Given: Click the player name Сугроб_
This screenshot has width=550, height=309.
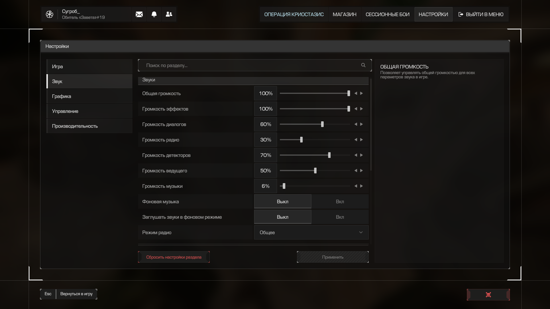Looking at the screenshot, I should pyautogui.click(x=71, y=11).
